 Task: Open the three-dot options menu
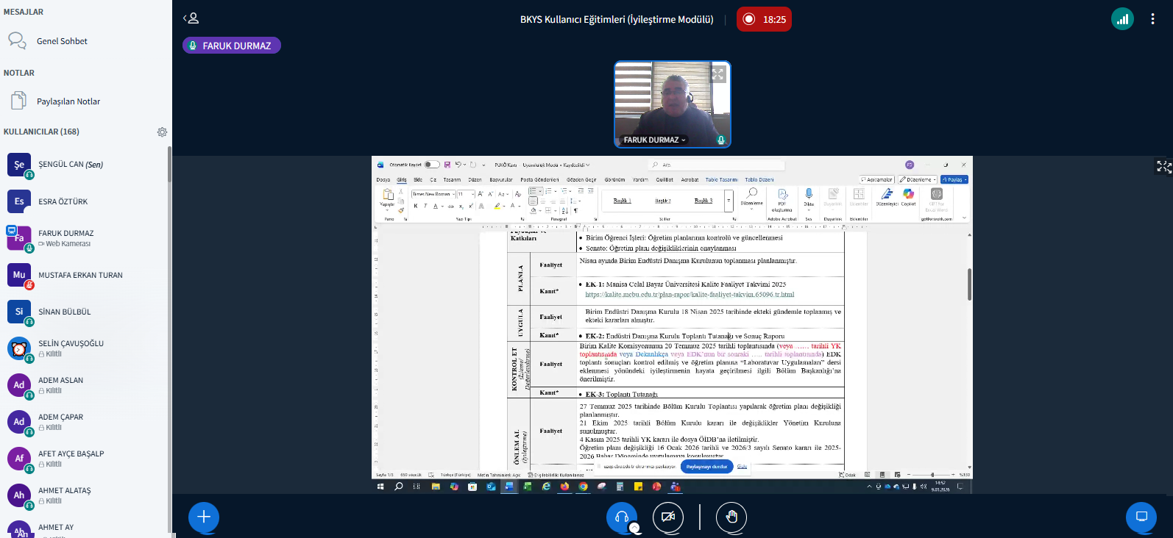click(1152, 19)
